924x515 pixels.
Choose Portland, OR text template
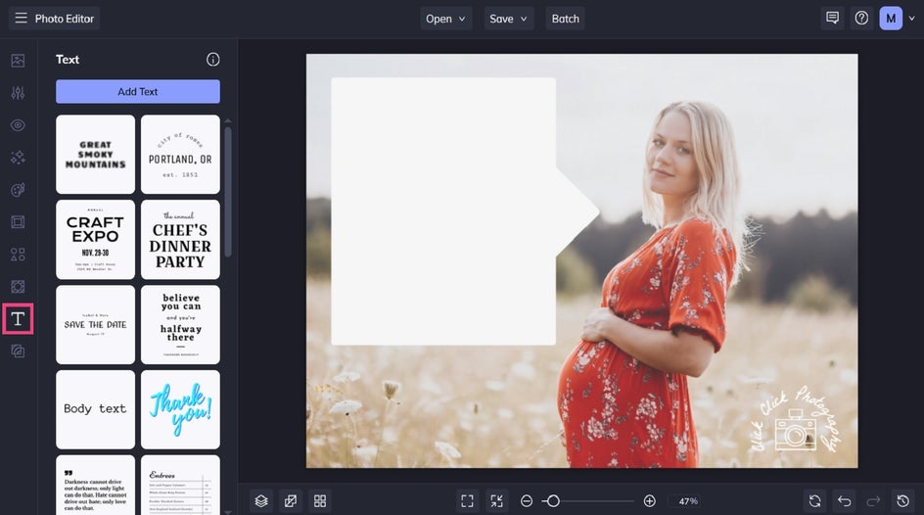tap(180, 155)
